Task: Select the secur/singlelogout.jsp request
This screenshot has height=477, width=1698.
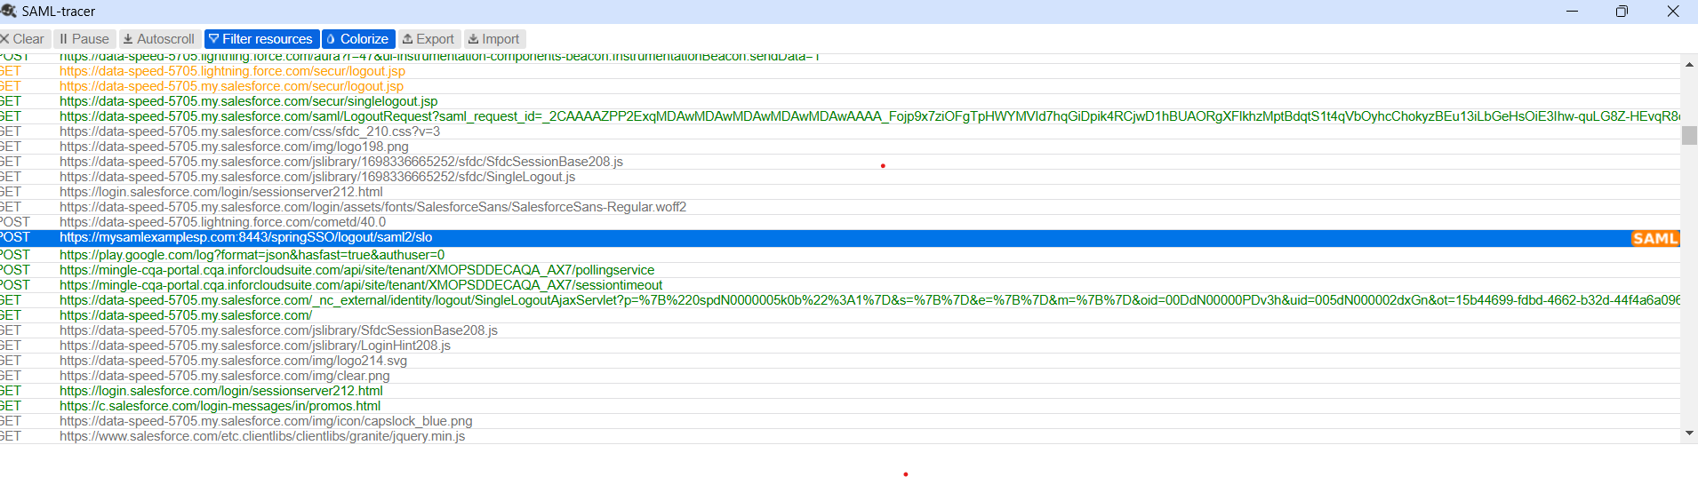Action: point(840,101)
